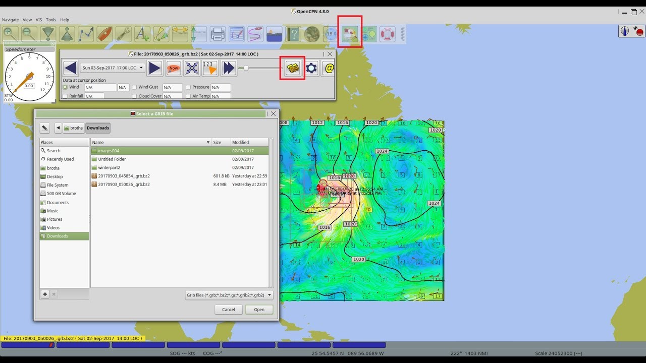Open Route & Mark Manager checklist icon
Viewport: 646px width, 363px height.
[x=237, y=34]
